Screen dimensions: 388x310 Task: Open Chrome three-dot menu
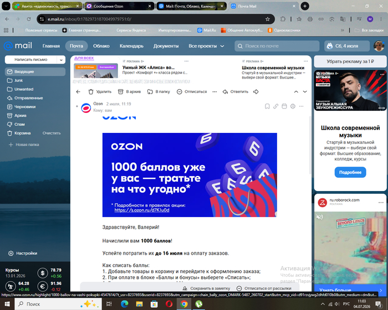click(x=381, y=19)
